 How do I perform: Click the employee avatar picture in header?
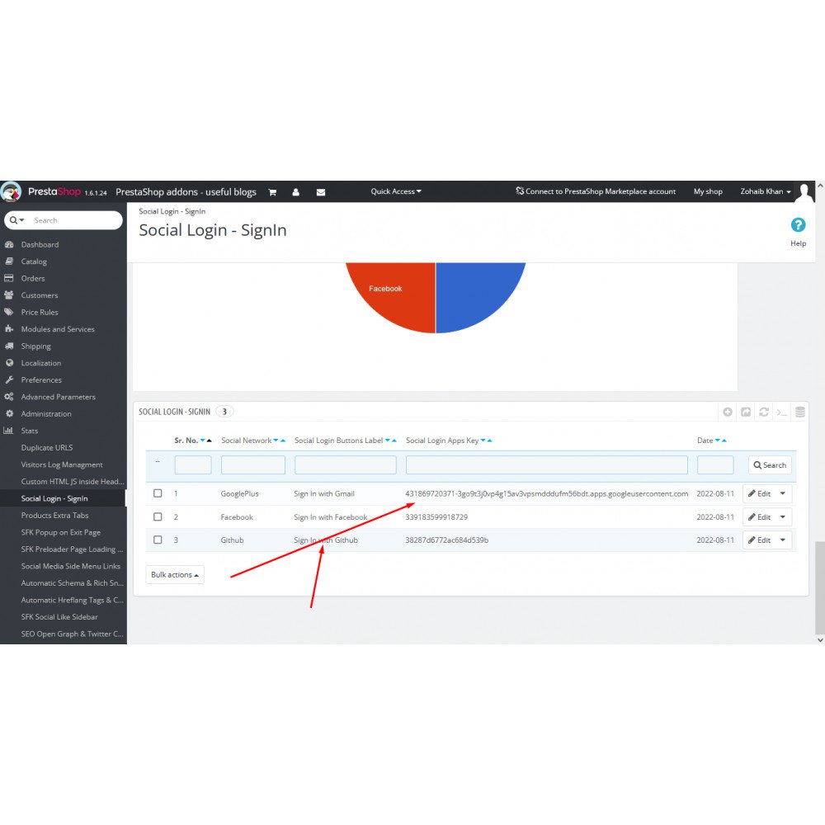(804, 191)
